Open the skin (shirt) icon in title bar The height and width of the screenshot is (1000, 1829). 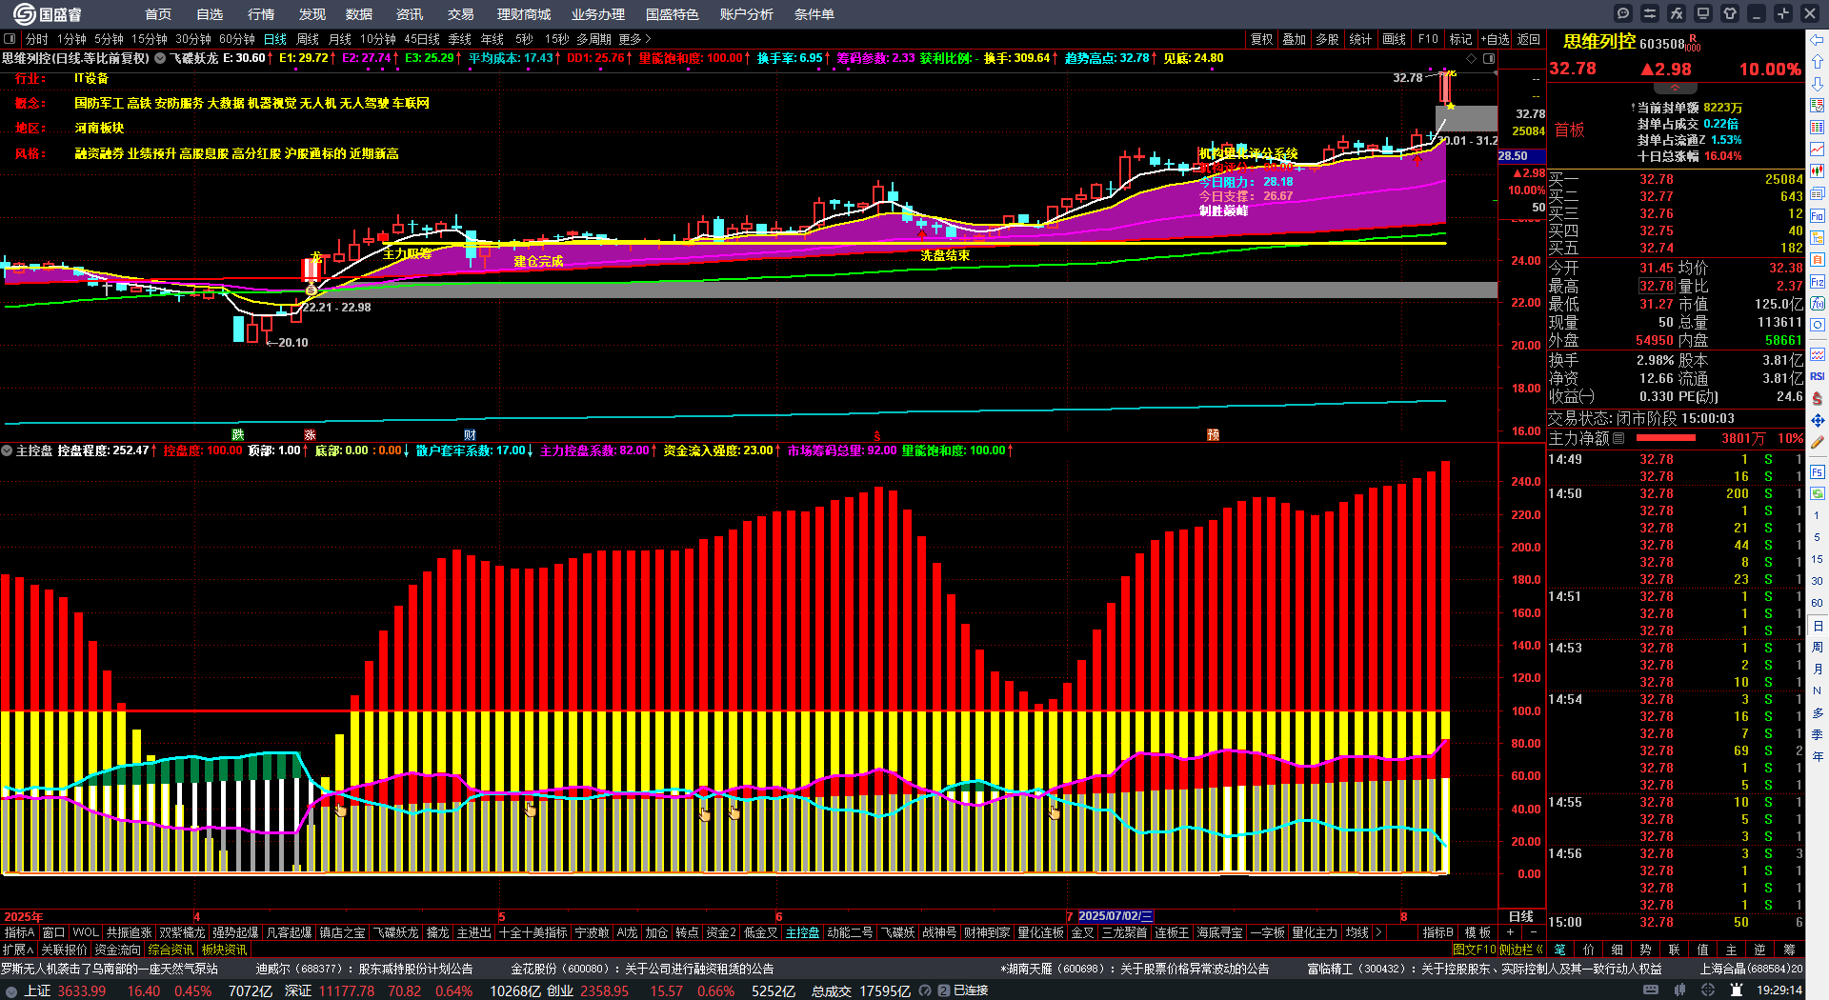tap(1730, 13)
